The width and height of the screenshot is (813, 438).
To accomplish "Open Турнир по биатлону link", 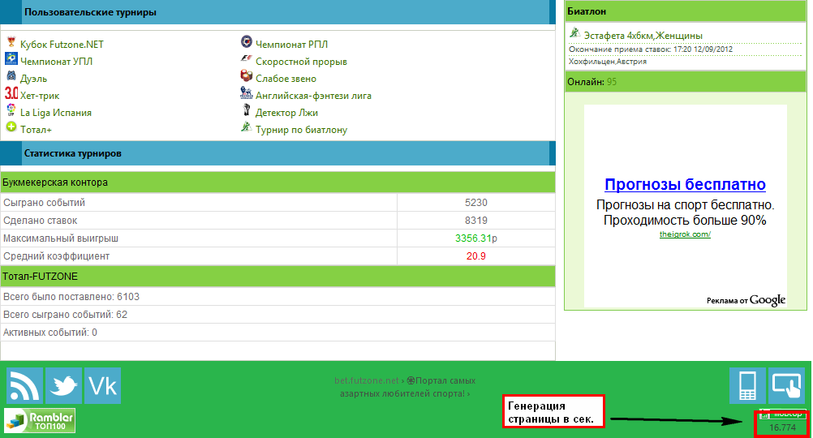I will click(301, 130).
